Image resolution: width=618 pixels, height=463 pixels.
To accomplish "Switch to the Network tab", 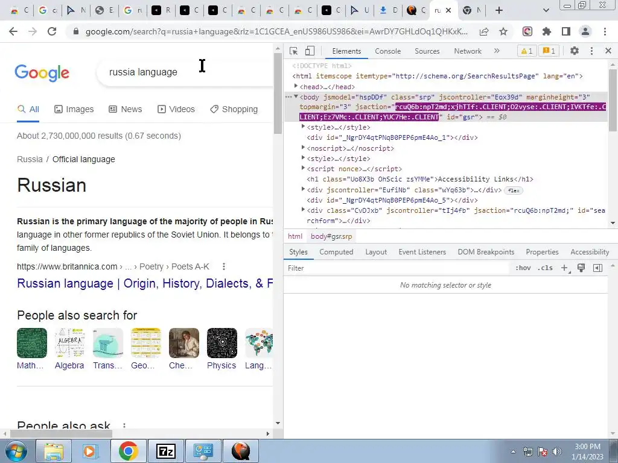I will pyautogui.click(x=468, y=51).
